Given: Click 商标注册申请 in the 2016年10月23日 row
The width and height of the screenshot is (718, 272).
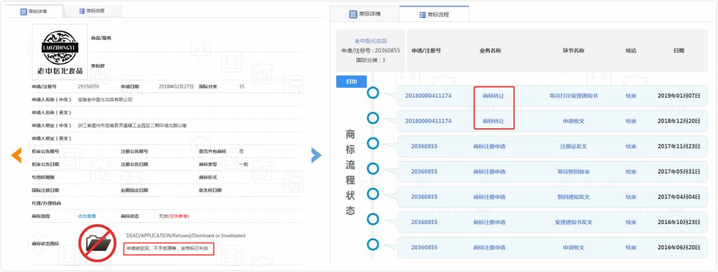Looking at the screenshot, I should (x=489, y=222).
